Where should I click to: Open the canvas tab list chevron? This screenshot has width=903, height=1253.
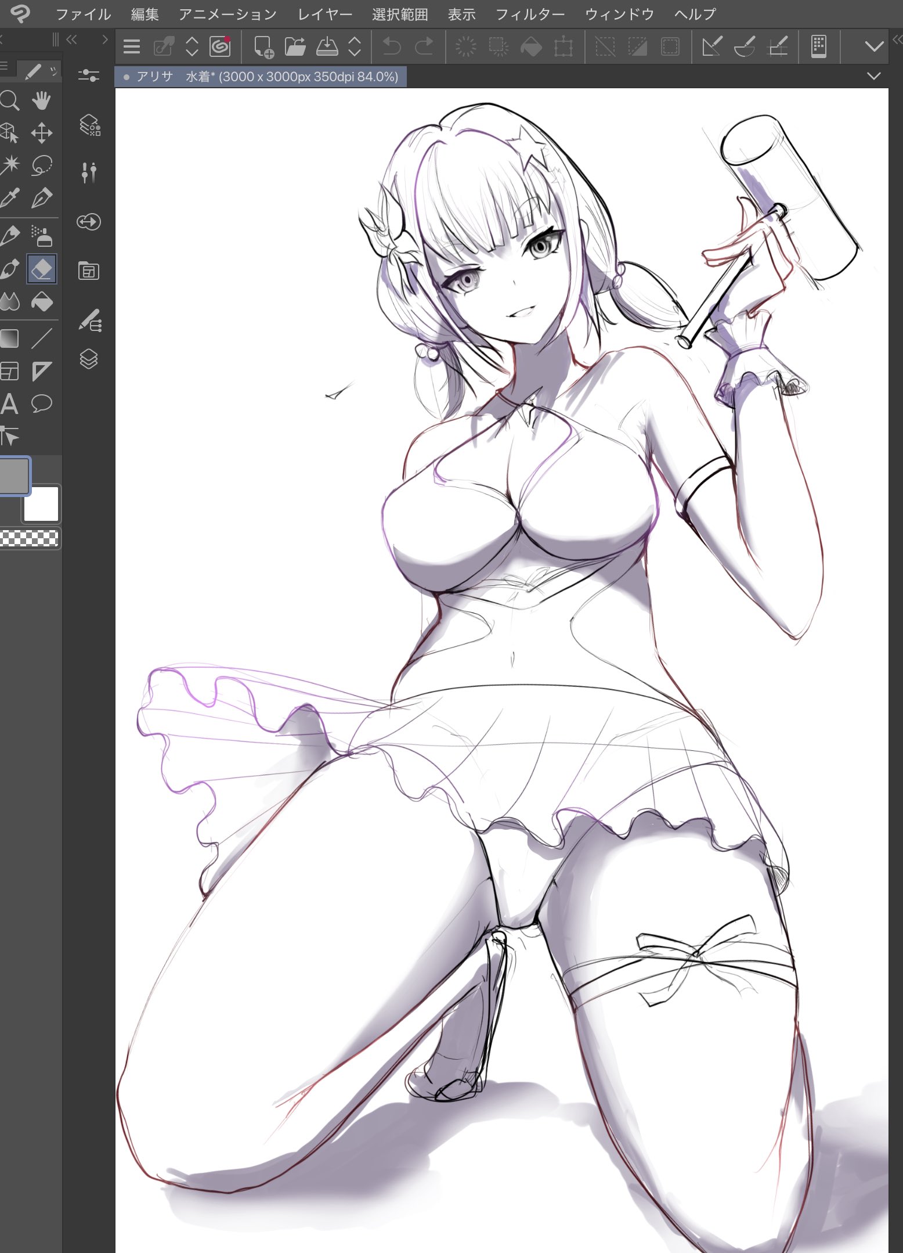[874, 76]
